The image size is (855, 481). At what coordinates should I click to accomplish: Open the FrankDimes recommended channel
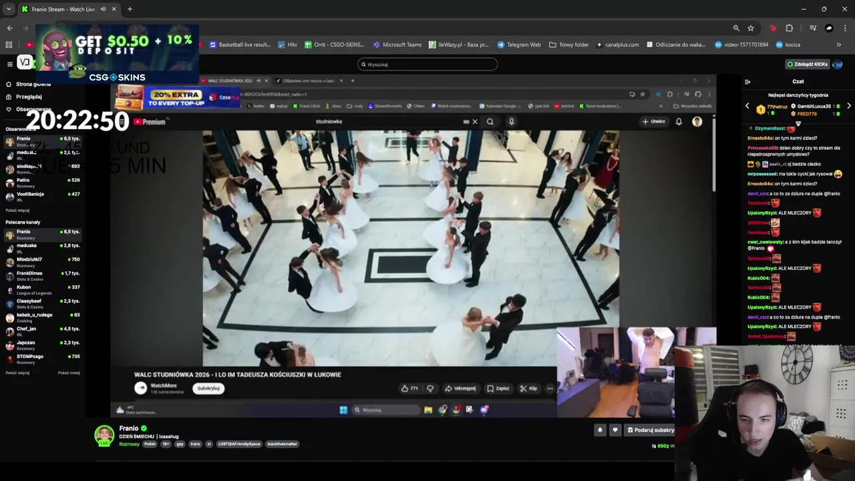(43, 276)
